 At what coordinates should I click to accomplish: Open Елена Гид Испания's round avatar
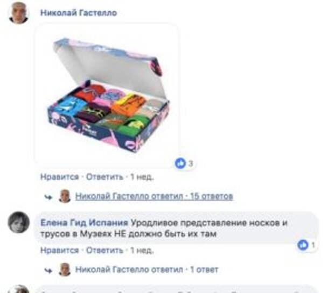click(x=19, y=222)
